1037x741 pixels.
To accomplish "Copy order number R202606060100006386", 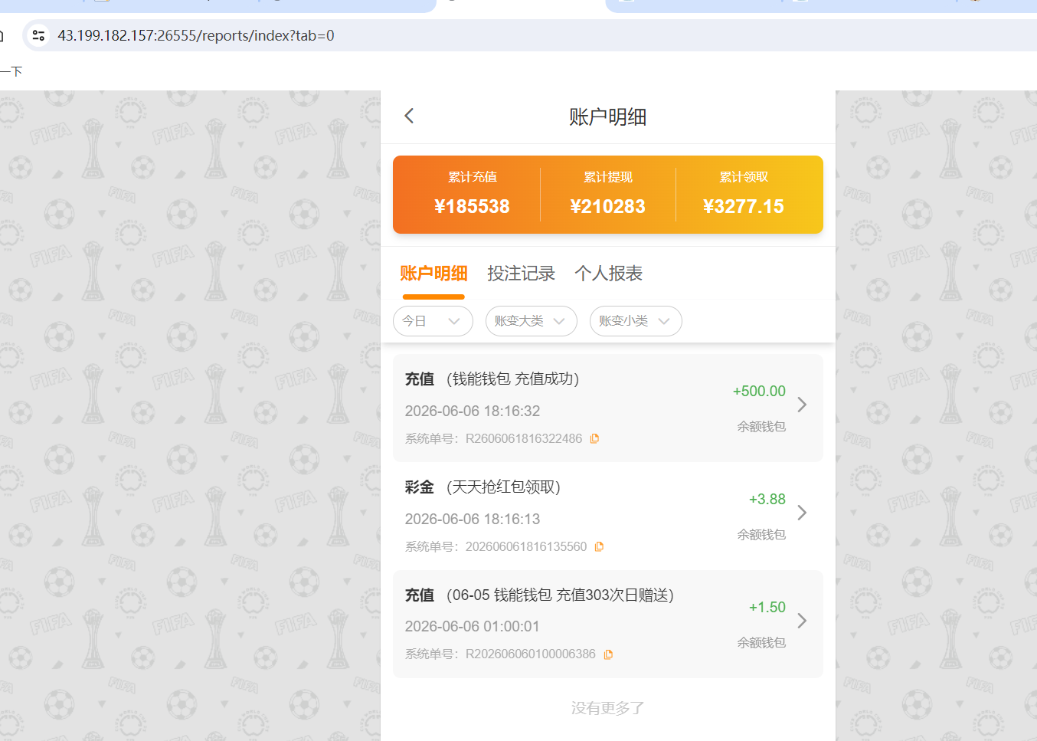I will tap(608, 654).
